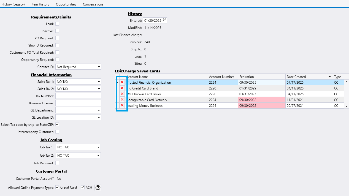Enable the PO Required checkbox
349x196 pixels.
[57, 38]
